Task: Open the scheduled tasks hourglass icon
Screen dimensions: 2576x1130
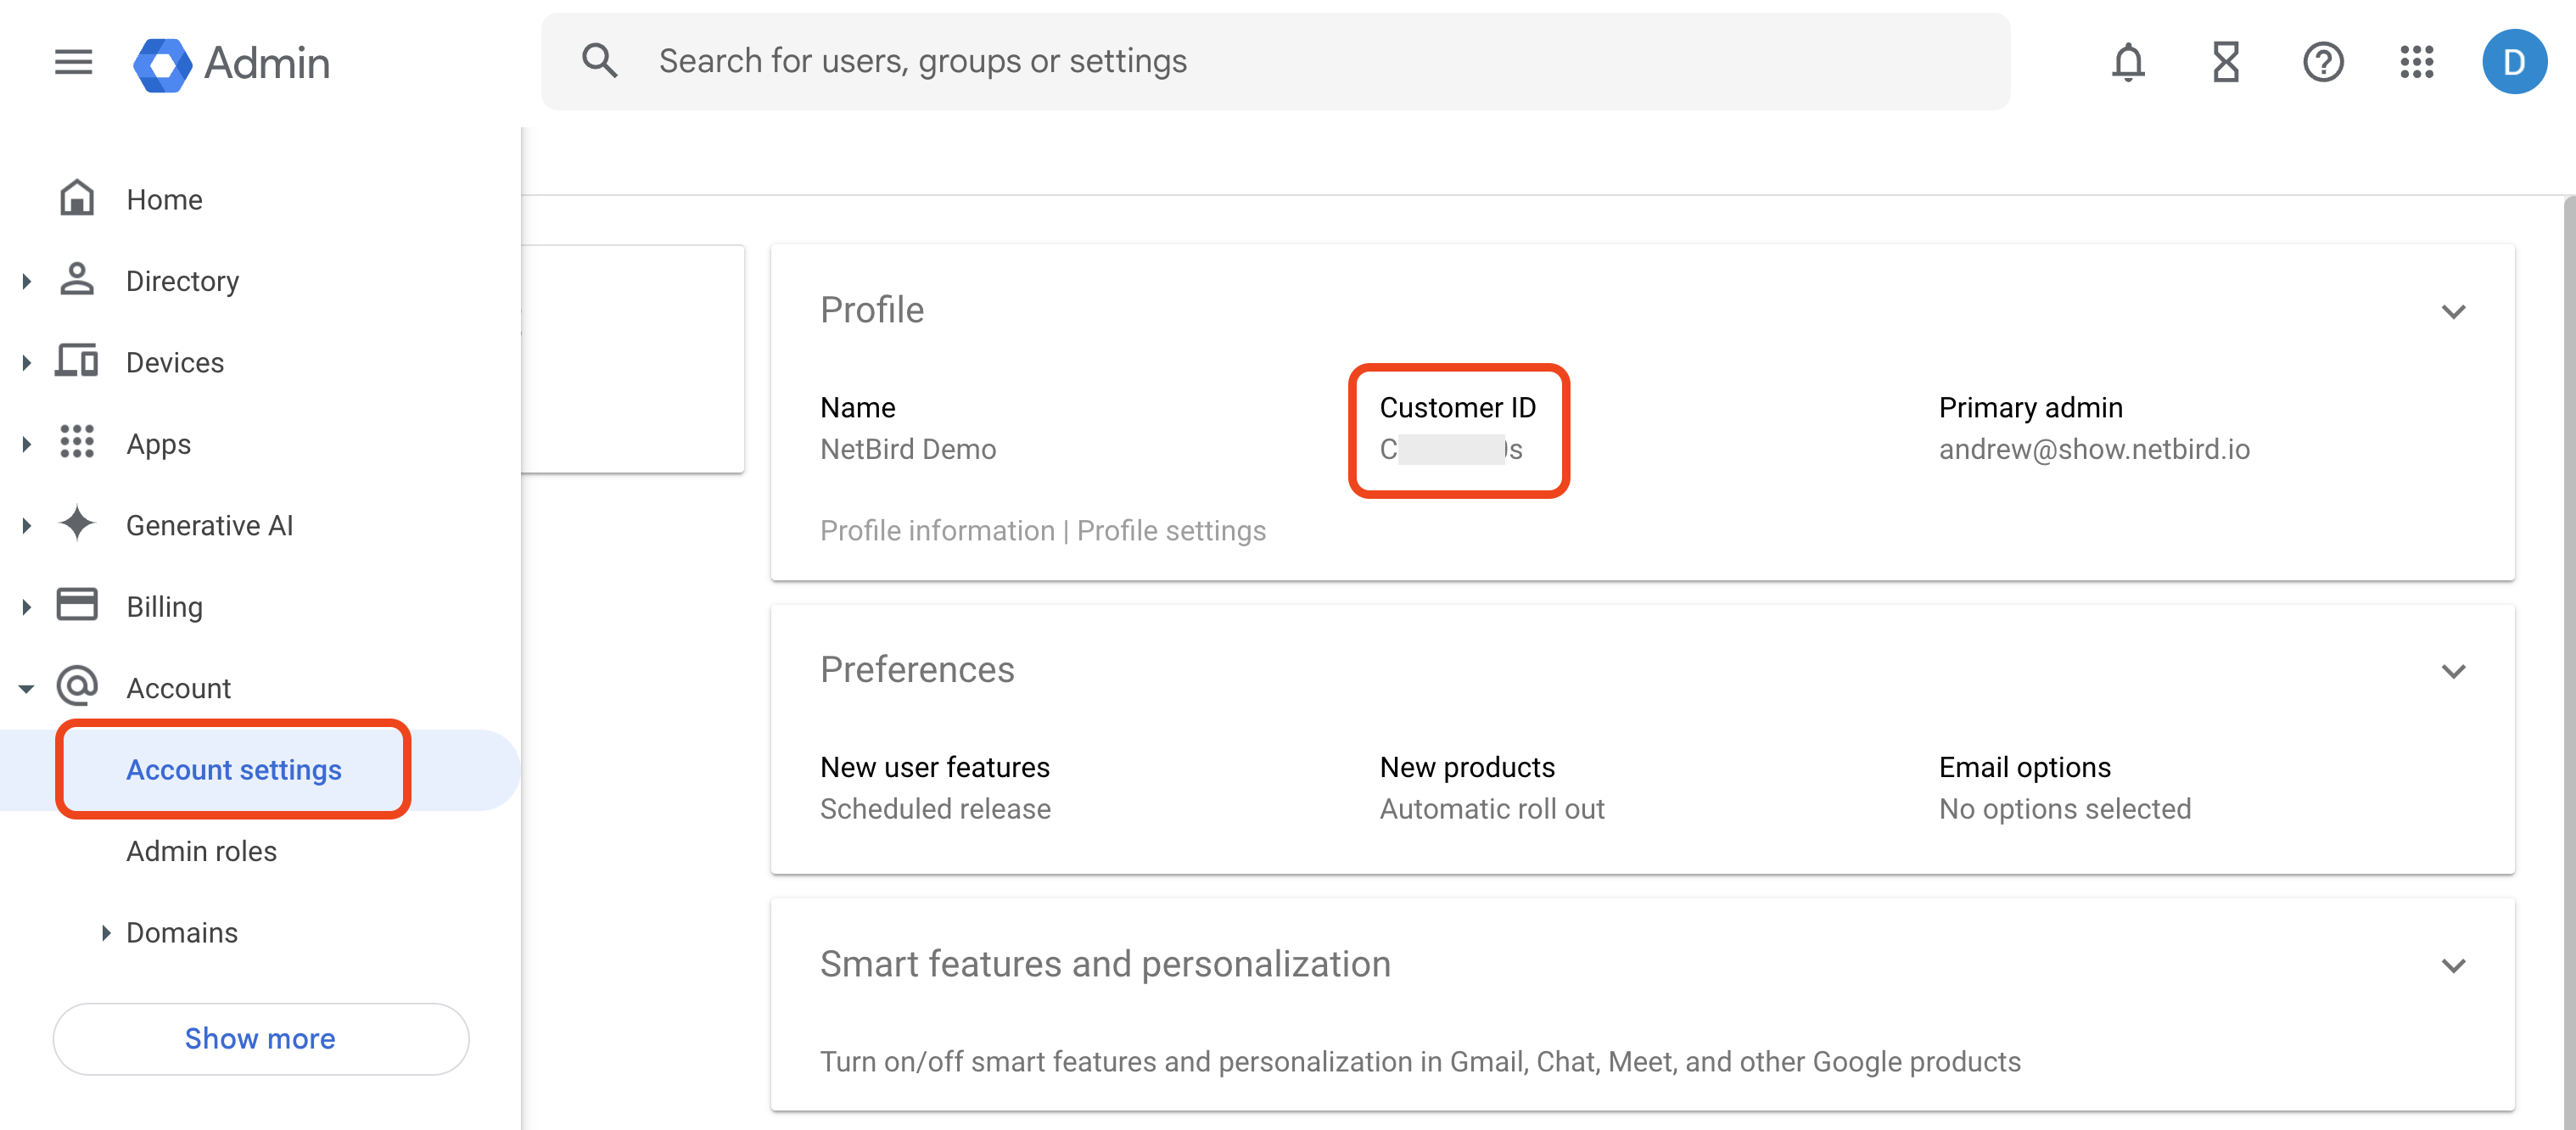Action: (2225, 62)
